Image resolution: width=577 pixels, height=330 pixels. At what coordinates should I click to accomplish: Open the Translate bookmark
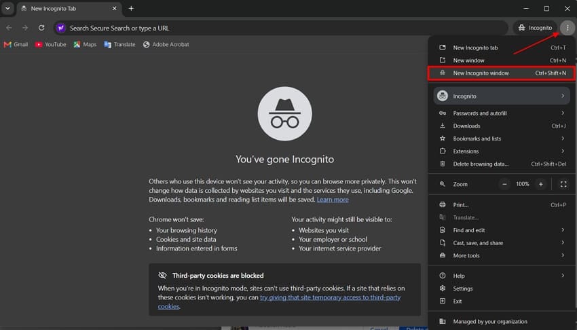[119, 45]
